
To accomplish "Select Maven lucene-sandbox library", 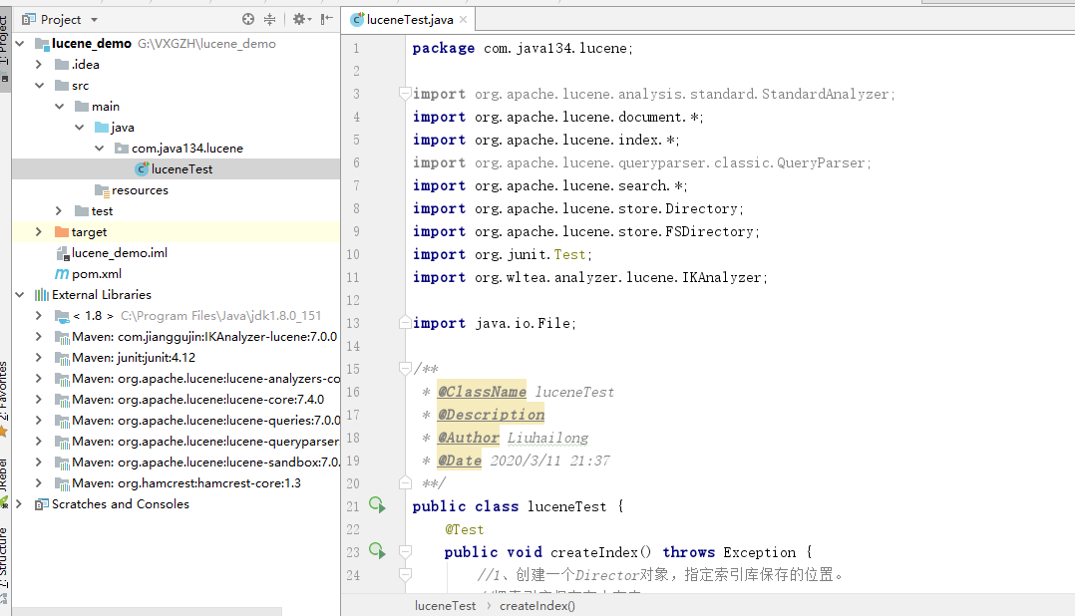I will [205, 462].
